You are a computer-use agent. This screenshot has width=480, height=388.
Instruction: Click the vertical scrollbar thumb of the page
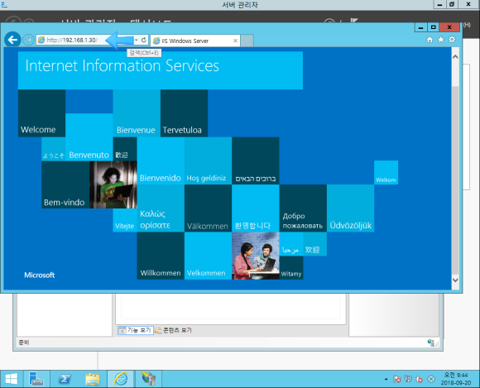coord(455,180)
